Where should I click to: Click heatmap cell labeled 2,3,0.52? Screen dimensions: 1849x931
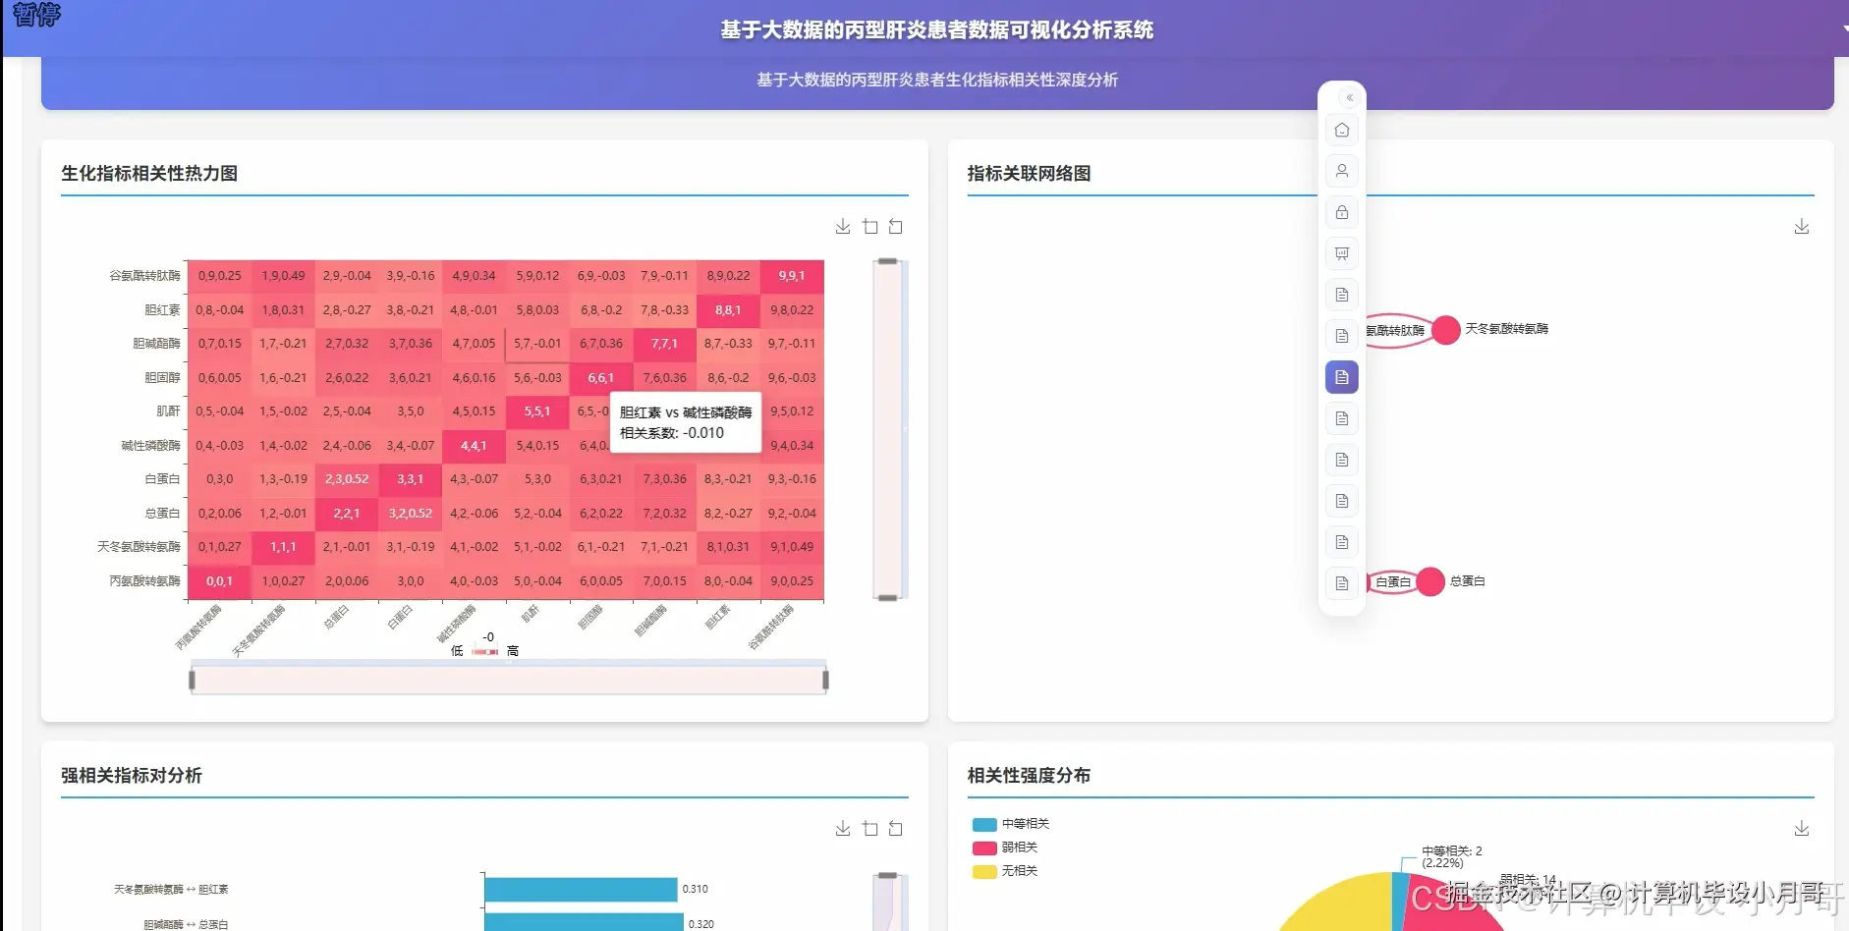click(x=347, y=479)
